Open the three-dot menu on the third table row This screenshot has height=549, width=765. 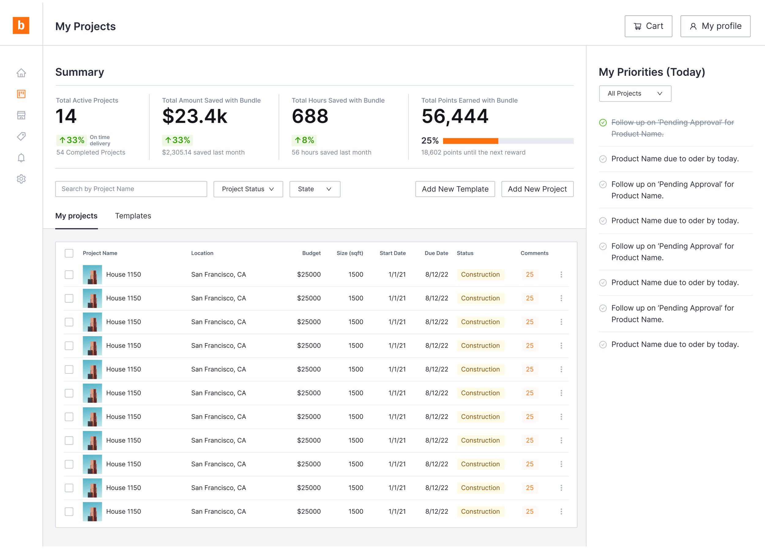[561, 322]
